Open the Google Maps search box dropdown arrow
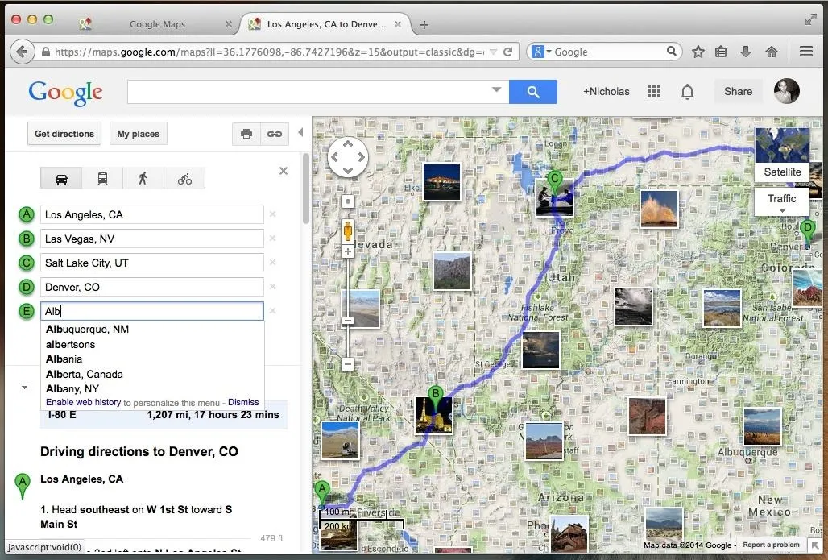This screenshot has height=560, width=828. click(496, 89)
